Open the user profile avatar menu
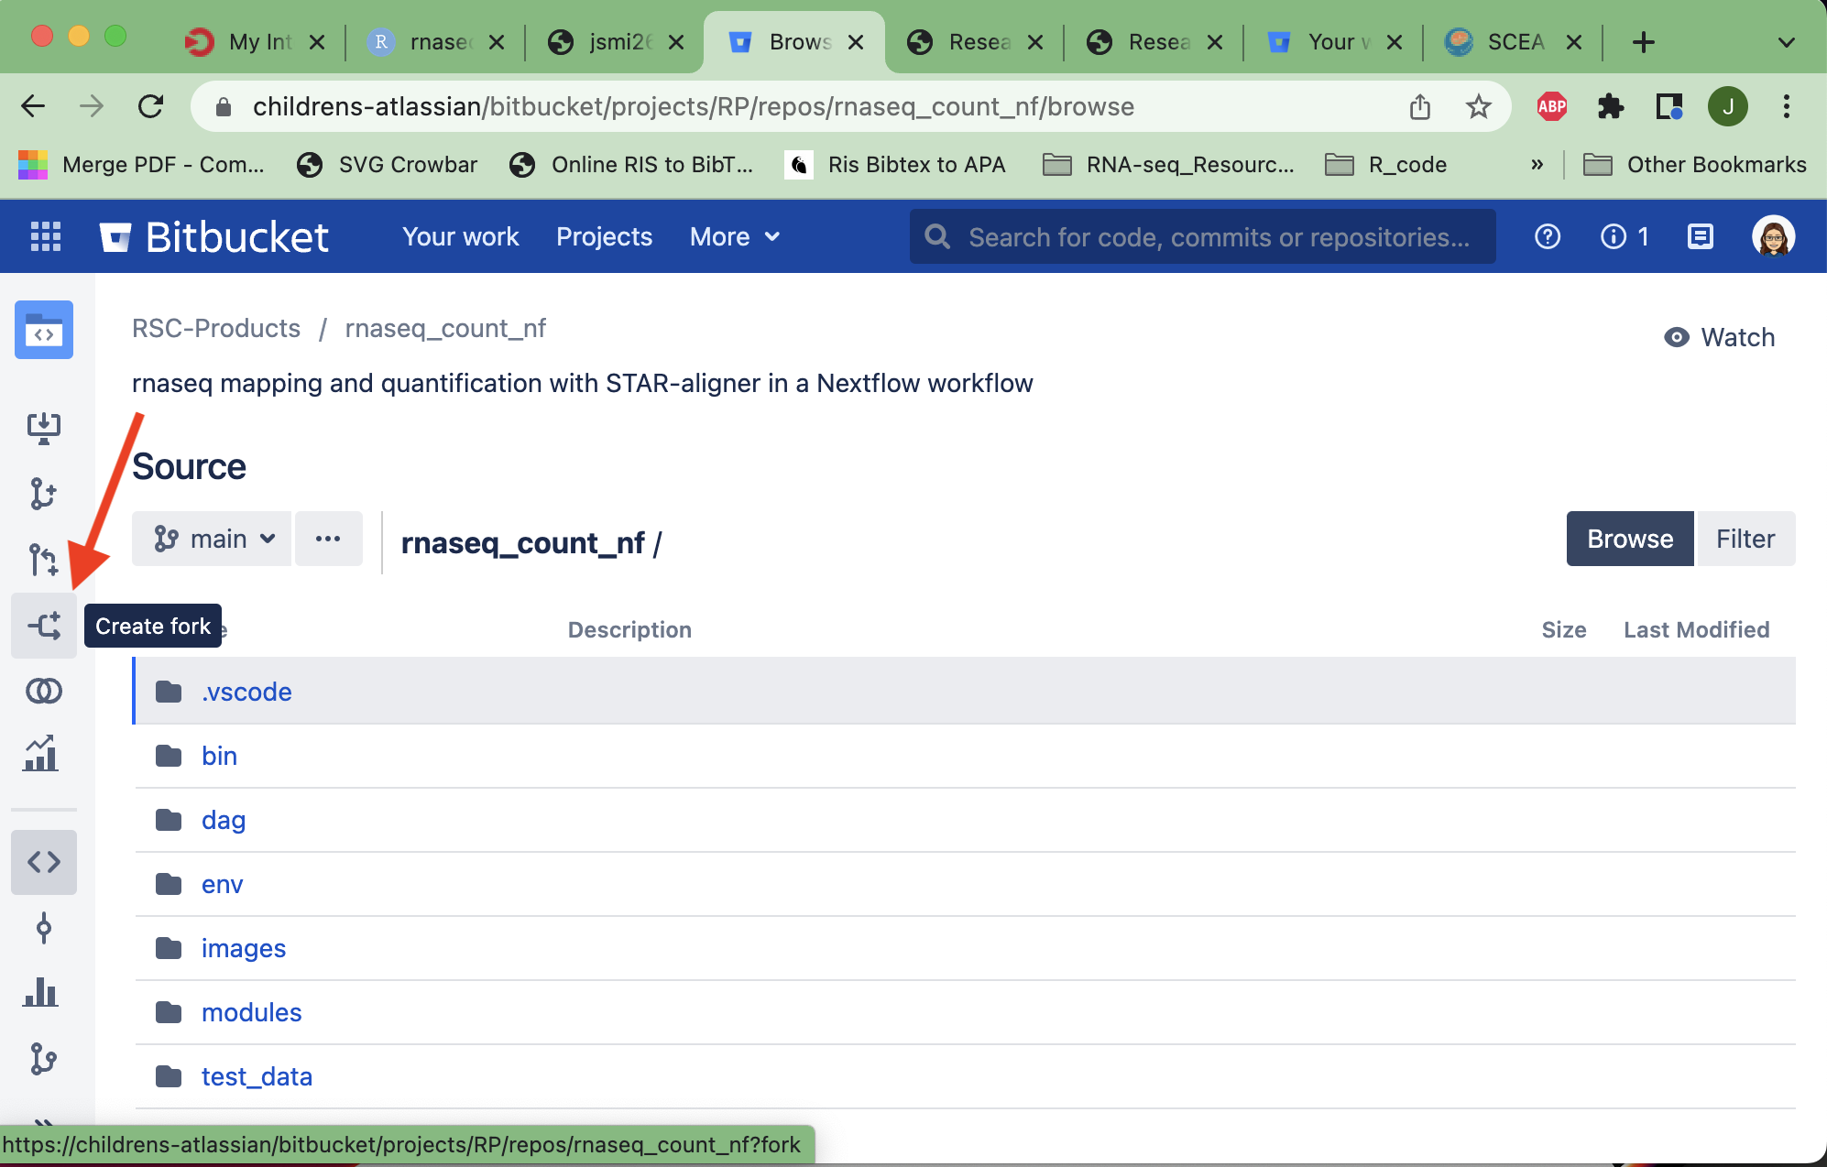This screenshot has height=1167, width=1827. click(x=1773, y=236)
